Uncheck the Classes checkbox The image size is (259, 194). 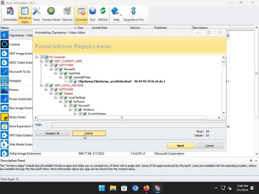(x=56, y=93)
